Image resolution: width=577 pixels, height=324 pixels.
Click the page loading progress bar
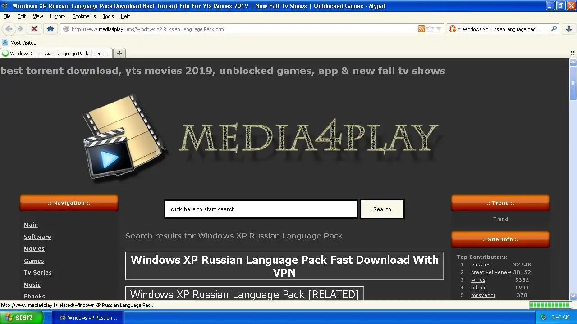point(550,305)
